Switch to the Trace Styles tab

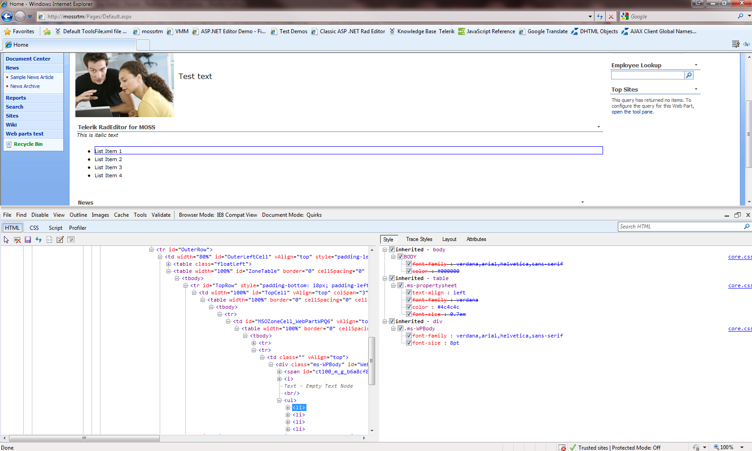[419, 239]
